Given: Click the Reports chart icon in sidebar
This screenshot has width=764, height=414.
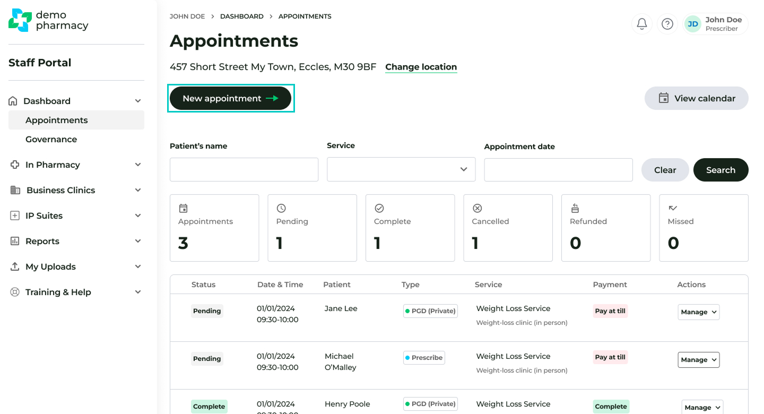Looking at the screenshot, I should click(x=15, y=241).
